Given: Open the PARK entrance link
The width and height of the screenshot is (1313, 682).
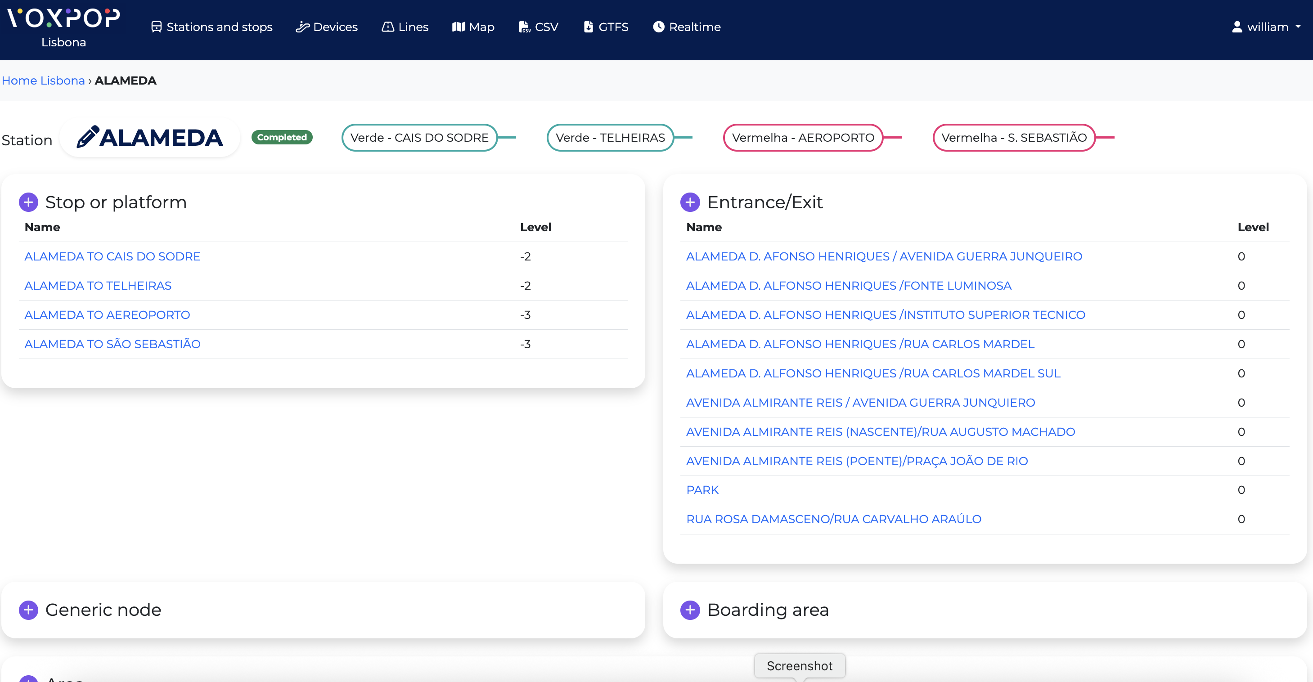Looking at the screenshot, I should (x=702, y=490).
